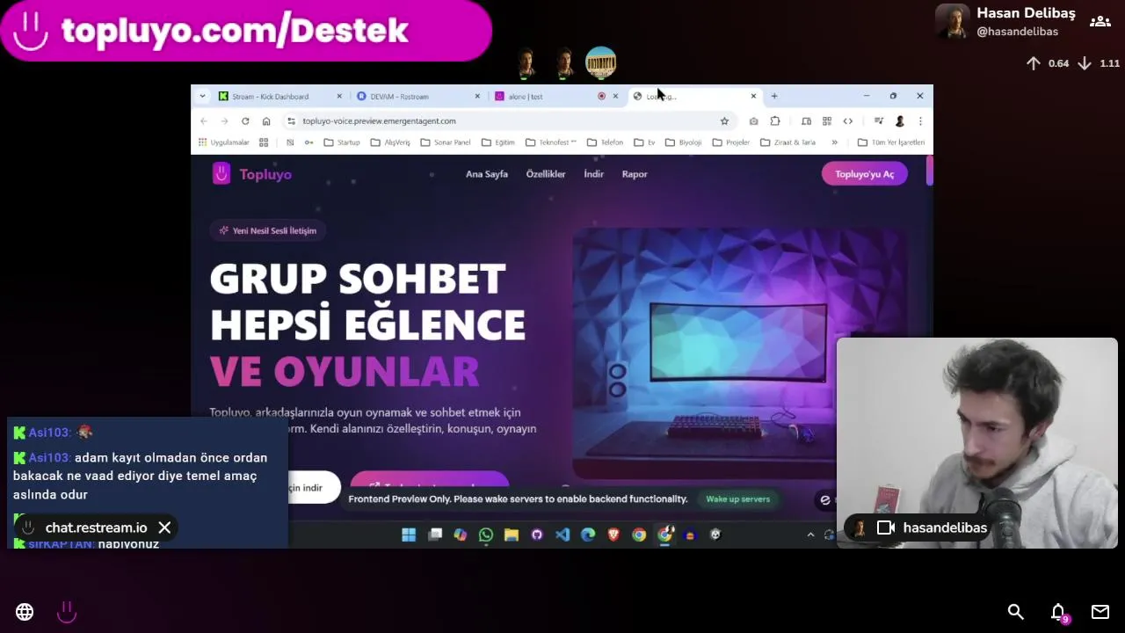Click the site info icon in address bar
This screenshot has height=633, width=1125.
pos(291,121)
